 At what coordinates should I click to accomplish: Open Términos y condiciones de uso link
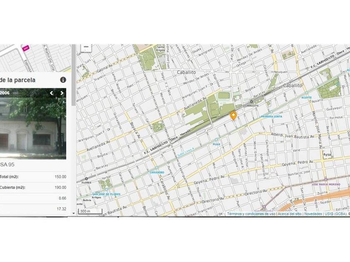click(251, 214)
